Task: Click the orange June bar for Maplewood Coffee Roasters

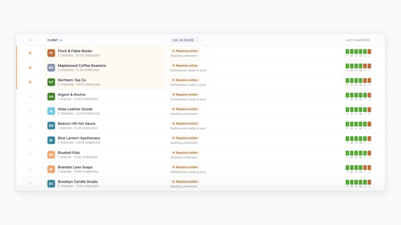Action: click(x=365, y=66)
